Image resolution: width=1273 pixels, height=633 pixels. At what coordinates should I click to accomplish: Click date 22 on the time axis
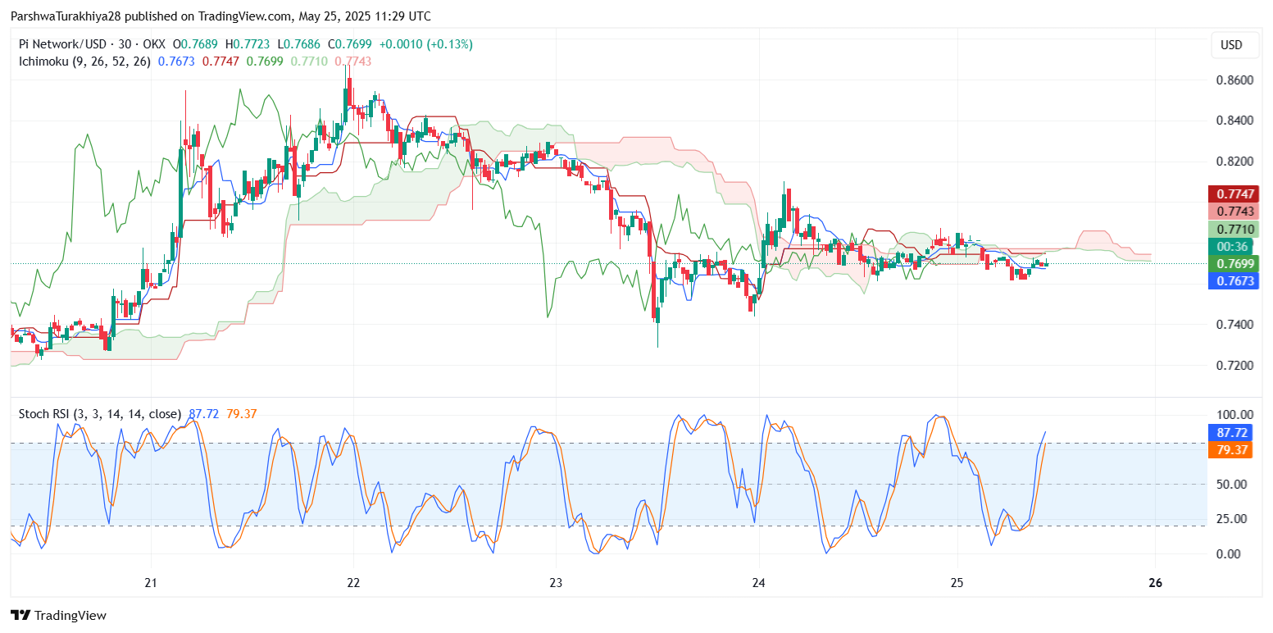[x=353, y=584]
